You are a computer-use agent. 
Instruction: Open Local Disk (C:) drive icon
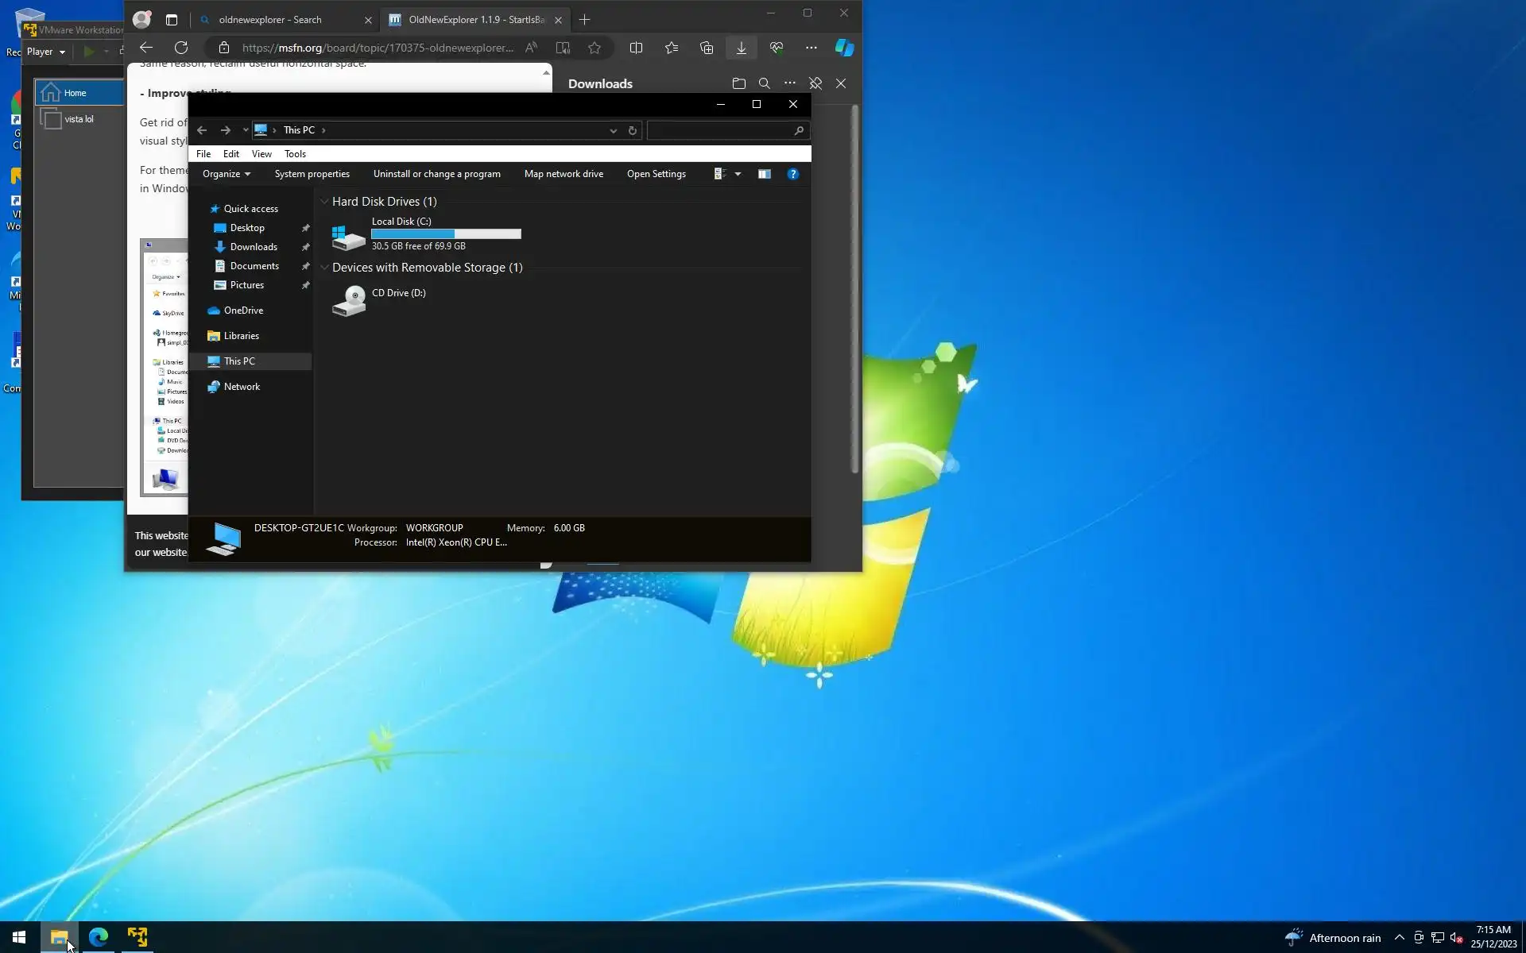[x=348, y=236]
